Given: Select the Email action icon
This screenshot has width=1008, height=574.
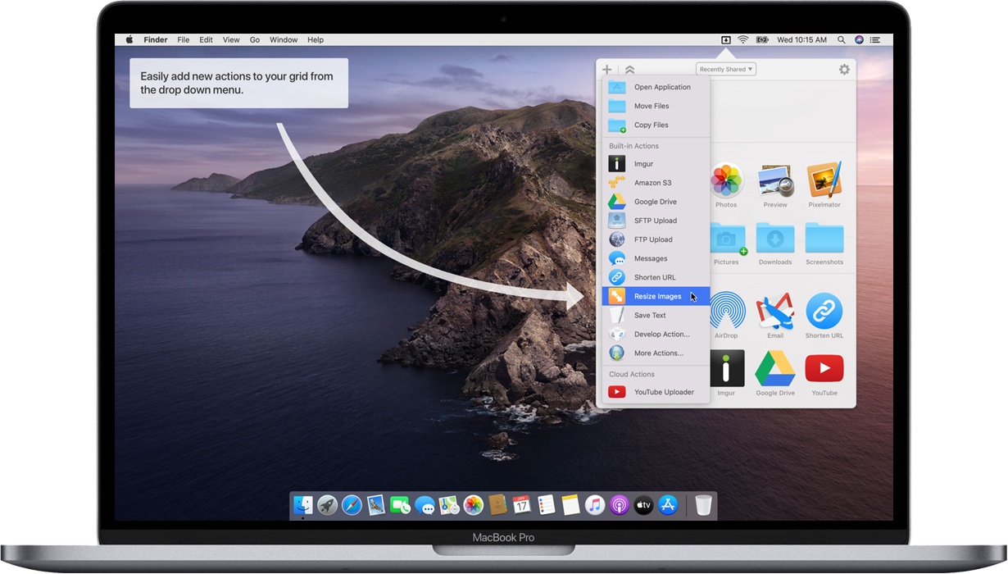Looking at the screenshot, I should 775,313.
